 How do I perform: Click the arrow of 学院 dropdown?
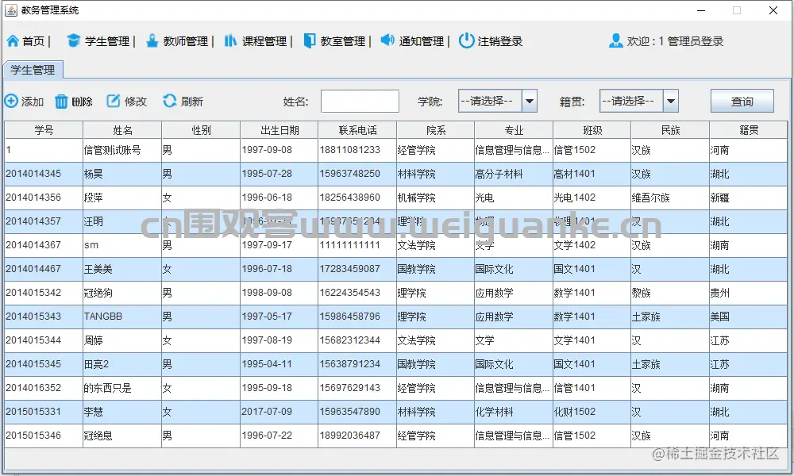(529, 102)
